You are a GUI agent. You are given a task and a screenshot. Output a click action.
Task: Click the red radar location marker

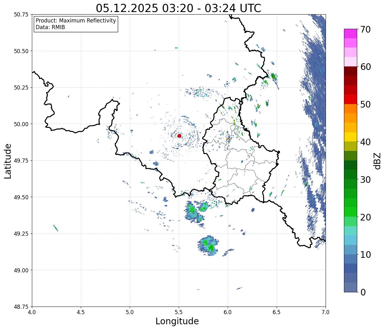point(179,136)
